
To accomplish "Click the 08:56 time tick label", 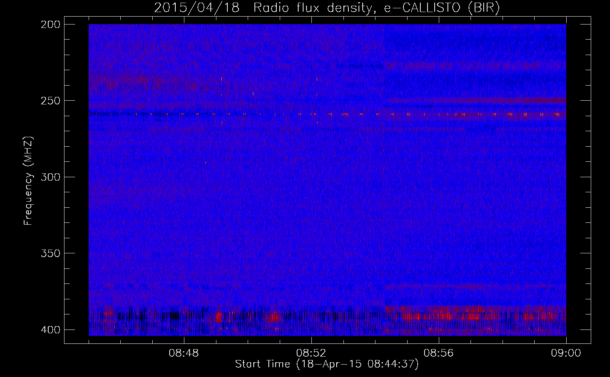I will point(439,353).
